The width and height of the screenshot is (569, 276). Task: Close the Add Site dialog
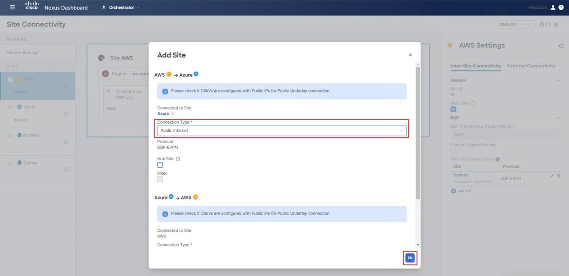410,55
